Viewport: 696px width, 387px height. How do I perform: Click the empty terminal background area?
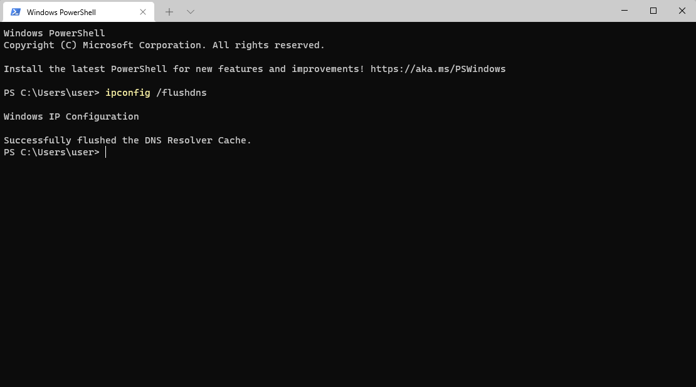348,269
